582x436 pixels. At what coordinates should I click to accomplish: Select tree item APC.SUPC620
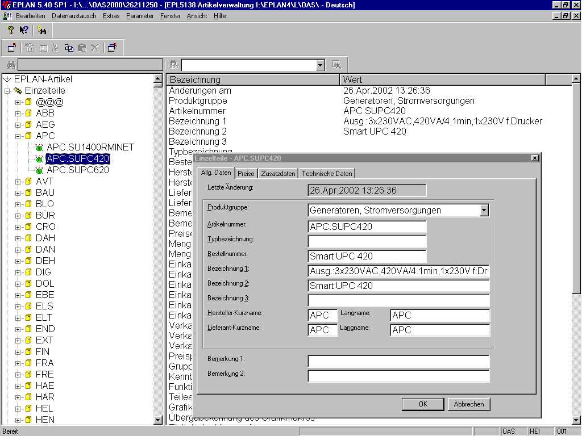click(x=77, y=170)
